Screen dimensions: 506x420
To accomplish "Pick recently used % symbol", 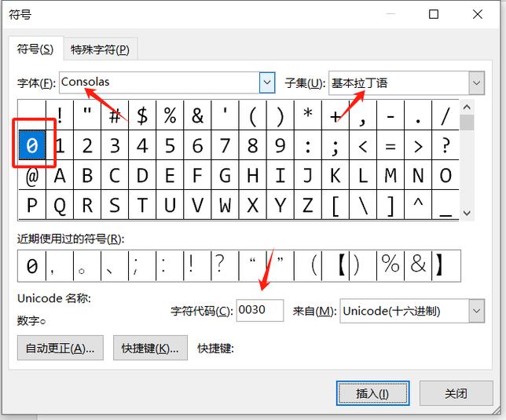I will 390,265.
